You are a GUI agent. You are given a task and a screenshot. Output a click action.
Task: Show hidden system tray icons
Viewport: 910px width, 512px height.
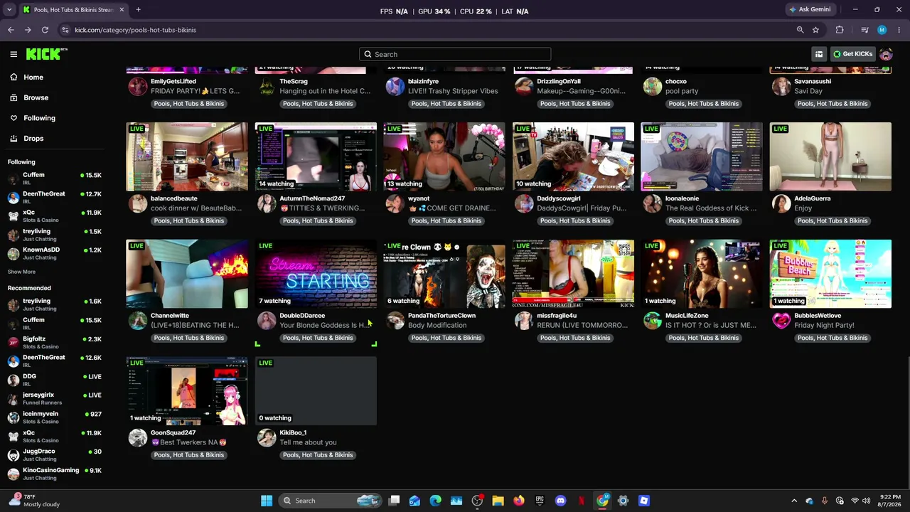794,501
